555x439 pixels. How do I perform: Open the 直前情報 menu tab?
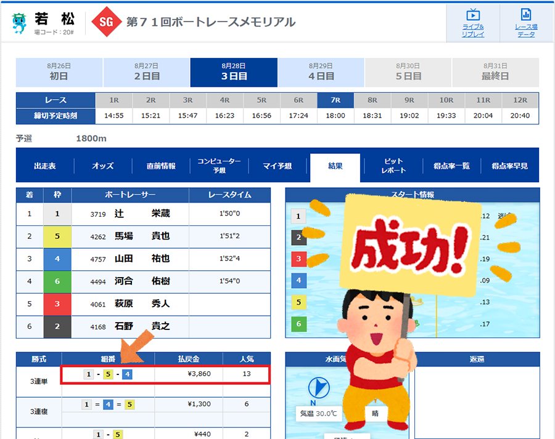[161, 166]
